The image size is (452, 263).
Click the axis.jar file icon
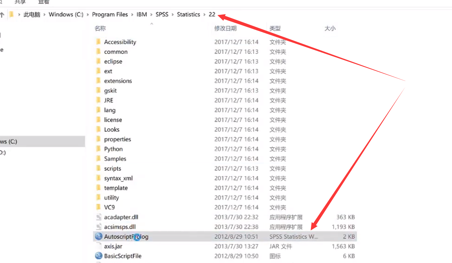coord(99,246)
